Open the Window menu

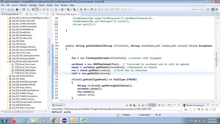point(64,5)
